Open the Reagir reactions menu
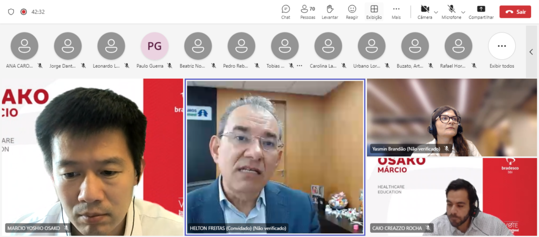 click(x=352, y=12)
